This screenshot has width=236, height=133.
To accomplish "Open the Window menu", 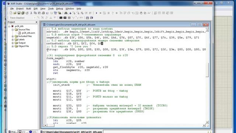I will pos(70,8).
